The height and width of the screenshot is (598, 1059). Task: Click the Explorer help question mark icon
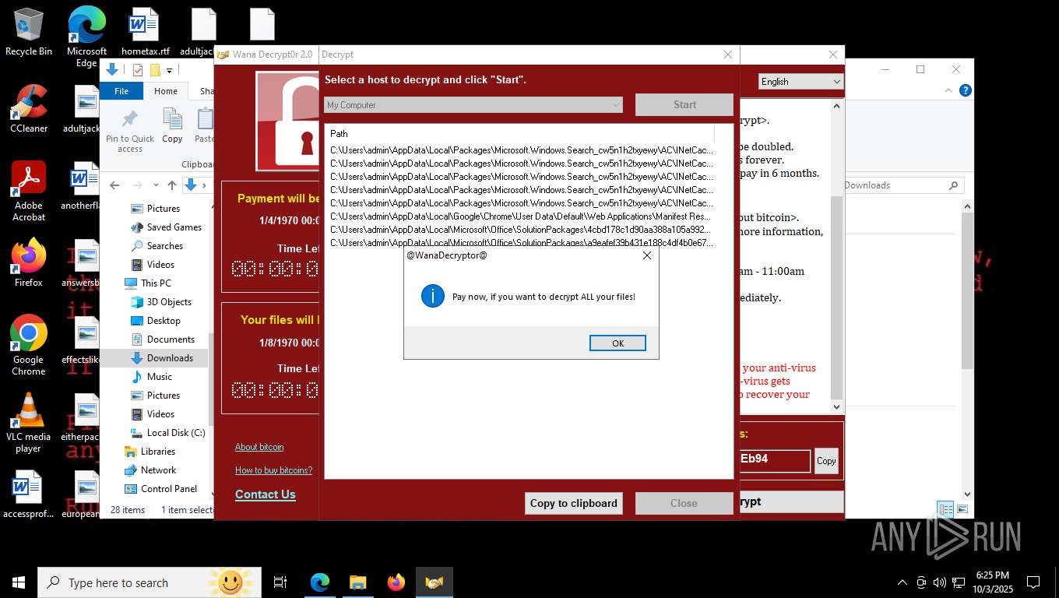[x=966, y=91]
